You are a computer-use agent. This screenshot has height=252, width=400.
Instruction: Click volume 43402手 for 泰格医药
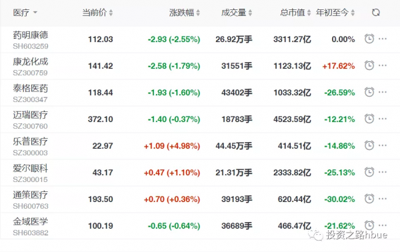[237, 93]
